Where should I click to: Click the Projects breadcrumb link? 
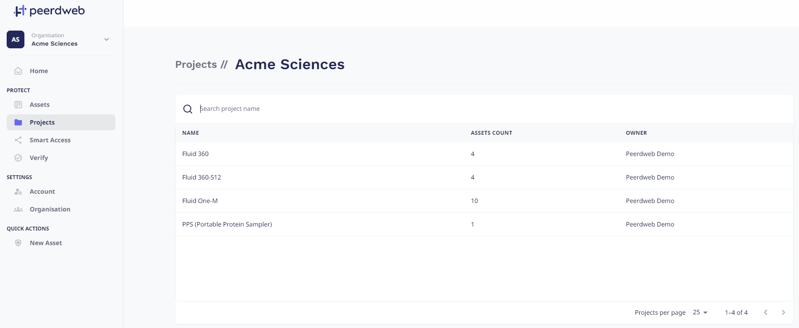pyautogui.click(x=196, y=65)
